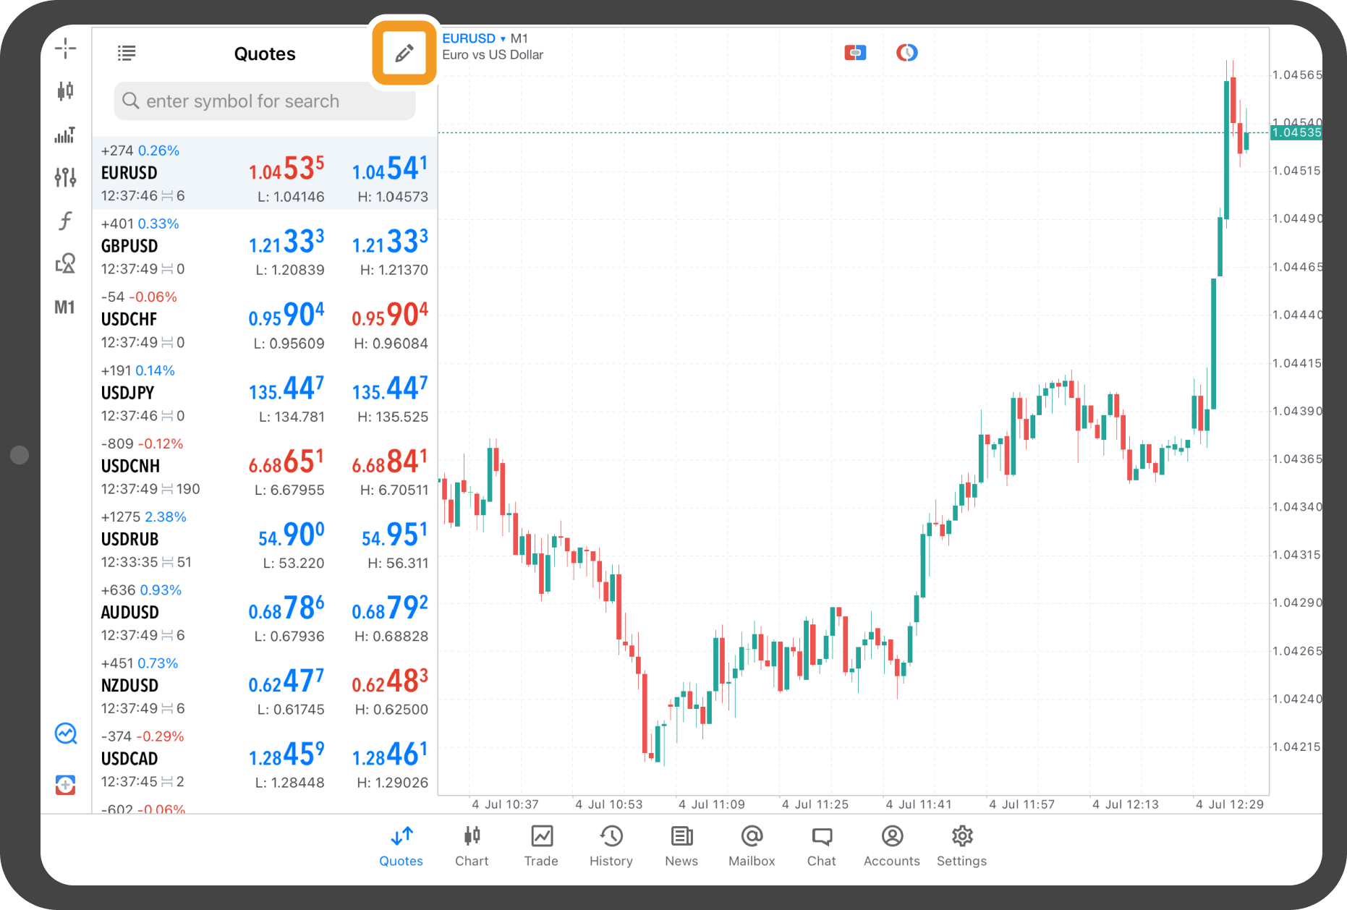Go to the Settings tab
The height and width of the screenshot is (910, 1347).
tap(961, 845)
